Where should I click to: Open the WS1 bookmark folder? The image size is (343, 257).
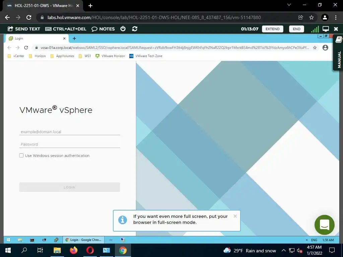coord(85,56)
